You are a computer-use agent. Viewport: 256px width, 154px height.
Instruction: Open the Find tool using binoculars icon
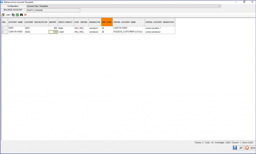21,15
